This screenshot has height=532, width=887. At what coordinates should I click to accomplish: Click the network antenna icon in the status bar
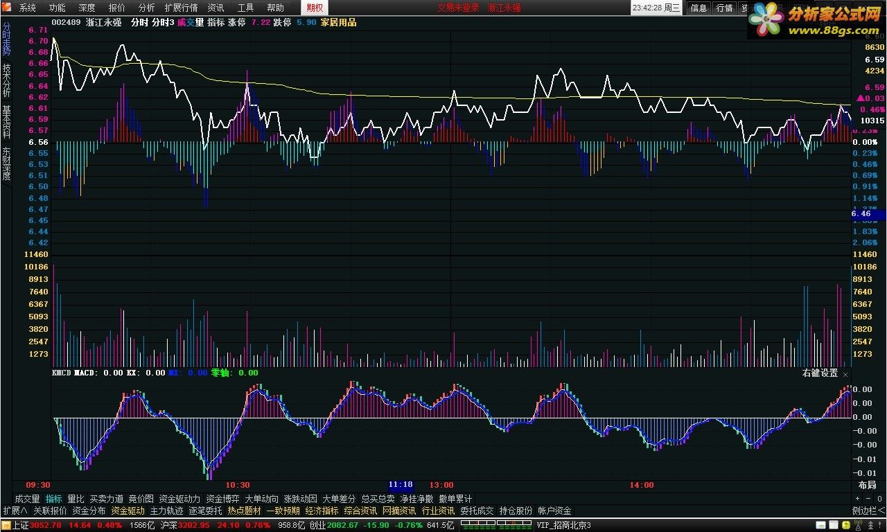(x=857, y=524)
